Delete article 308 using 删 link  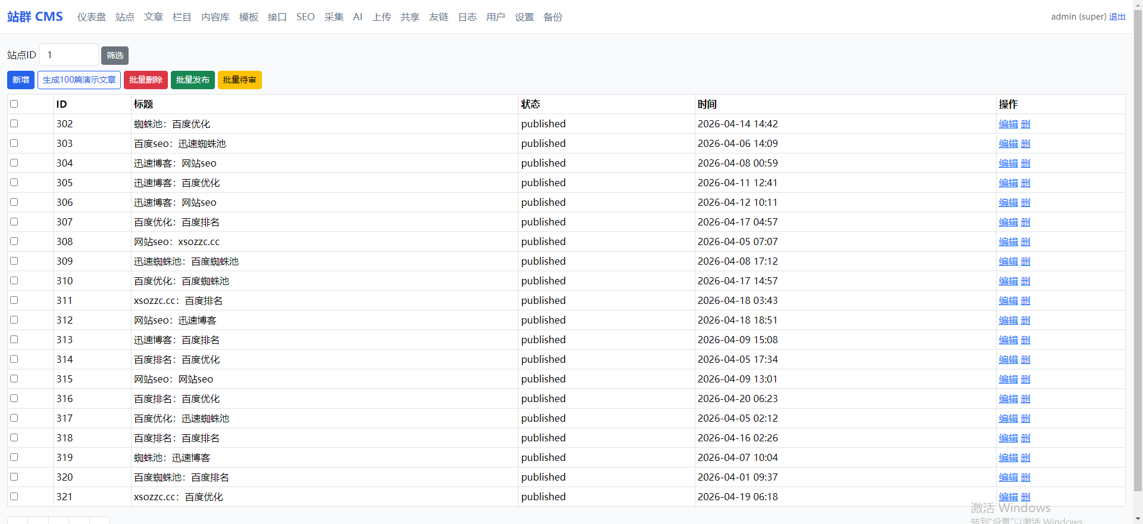pos(1025,242)
